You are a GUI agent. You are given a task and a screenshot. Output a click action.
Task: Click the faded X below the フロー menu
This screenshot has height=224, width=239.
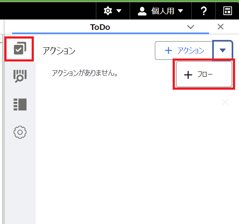pos(225,102)
